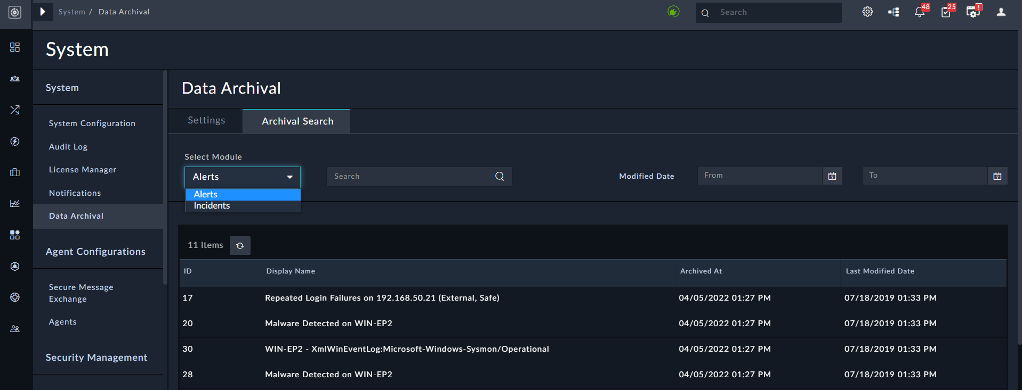Screen dimensions: 1022x390
Task: Click the settings gear icon in top bar
Action: [x=867, y=12]
